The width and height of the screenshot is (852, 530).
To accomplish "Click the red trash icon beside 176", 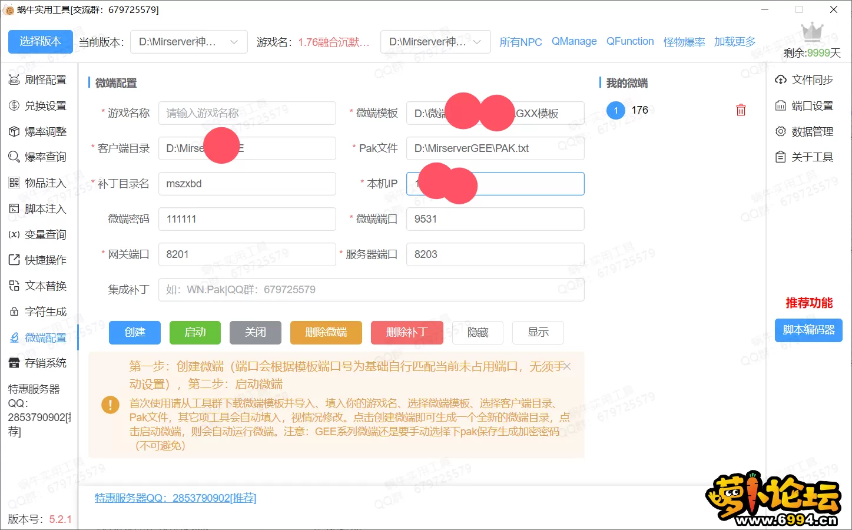I will point(741,110).
